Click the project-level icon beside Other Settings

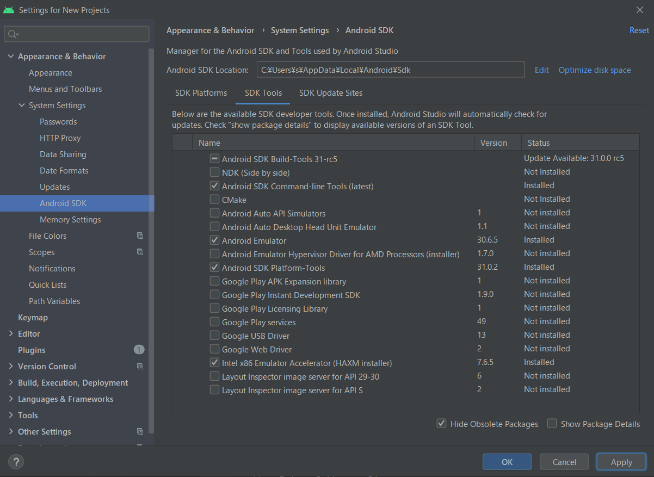(140, 432)
